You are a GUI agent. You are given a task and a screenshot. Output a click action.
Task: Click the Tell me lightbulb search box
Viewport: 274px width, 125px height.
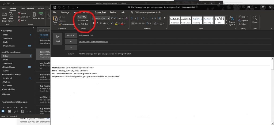tap(146, 12)
